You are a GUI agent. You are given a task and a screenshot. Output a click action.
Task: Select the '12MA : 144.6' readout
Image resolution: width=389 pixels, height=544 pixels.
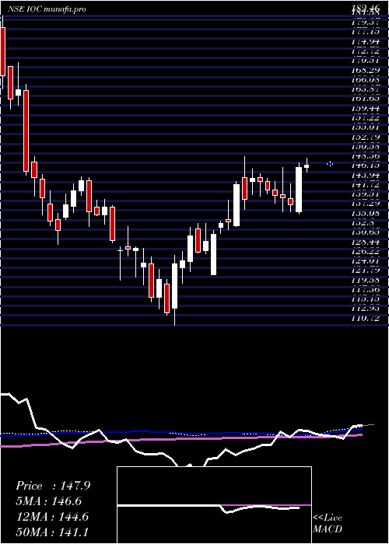(x=52, y=517)
